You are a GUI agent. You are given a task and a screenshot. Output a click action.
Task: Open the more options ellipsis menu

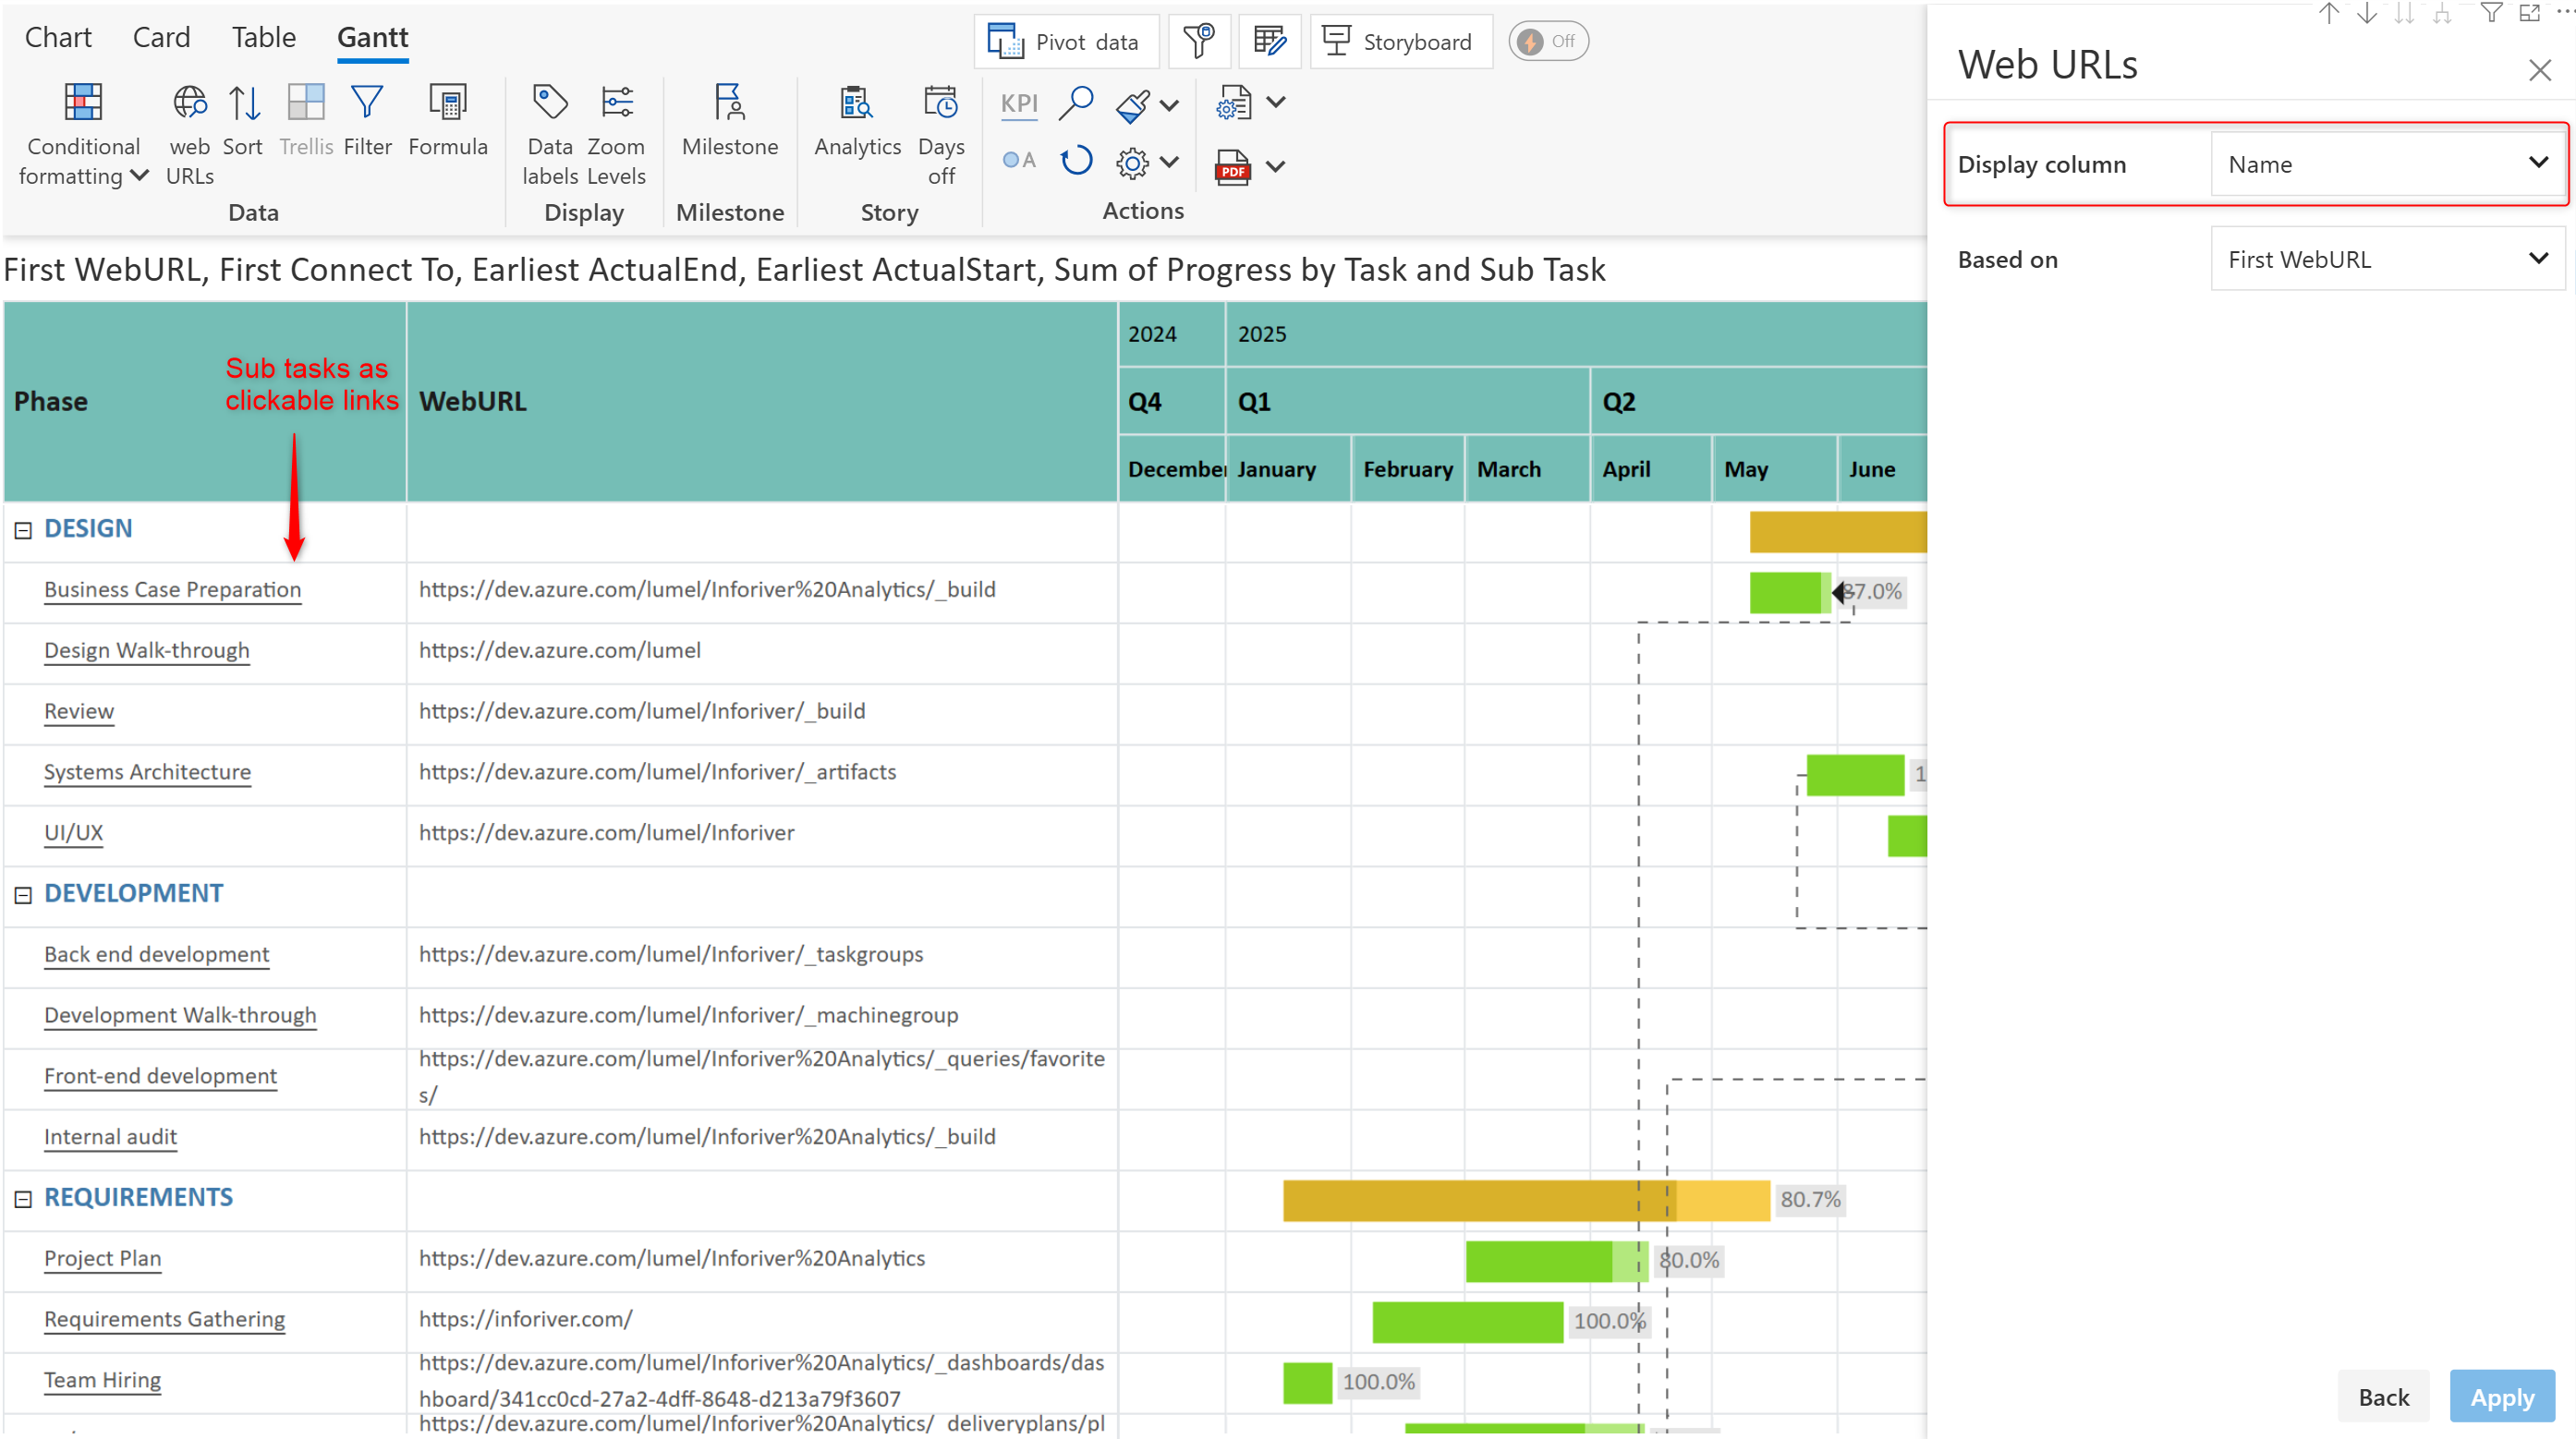[2565, 10]
